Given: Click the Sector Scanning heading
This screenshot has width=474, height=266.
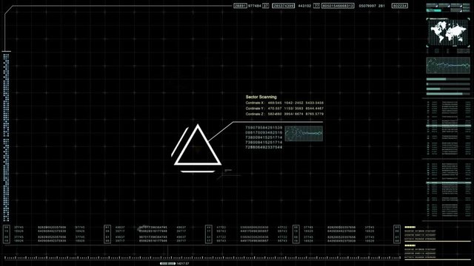Looking at the screenshot, I should click(261, 97).
